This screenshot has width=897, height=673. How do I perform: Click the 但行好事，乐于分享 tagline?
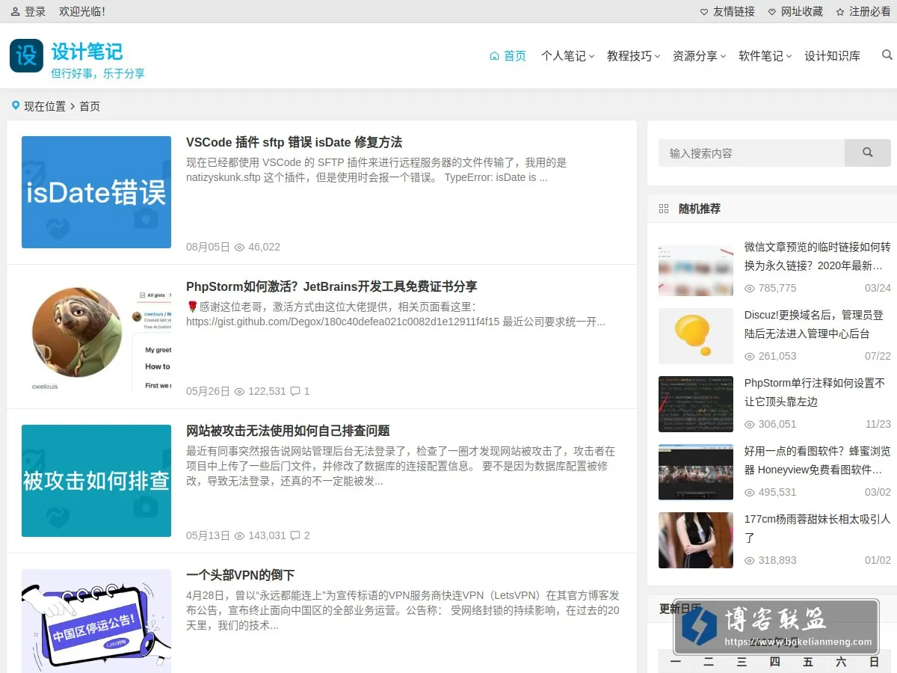pyautogui.click(x=98, y=73)
